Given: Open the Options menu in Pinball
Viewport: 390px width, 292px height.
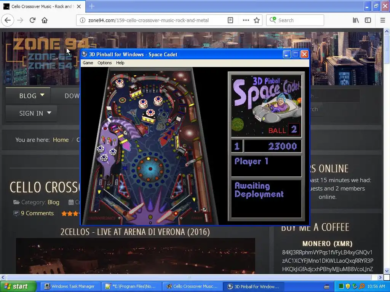Looking at the screenshot, I should click(x=104, y=63).
